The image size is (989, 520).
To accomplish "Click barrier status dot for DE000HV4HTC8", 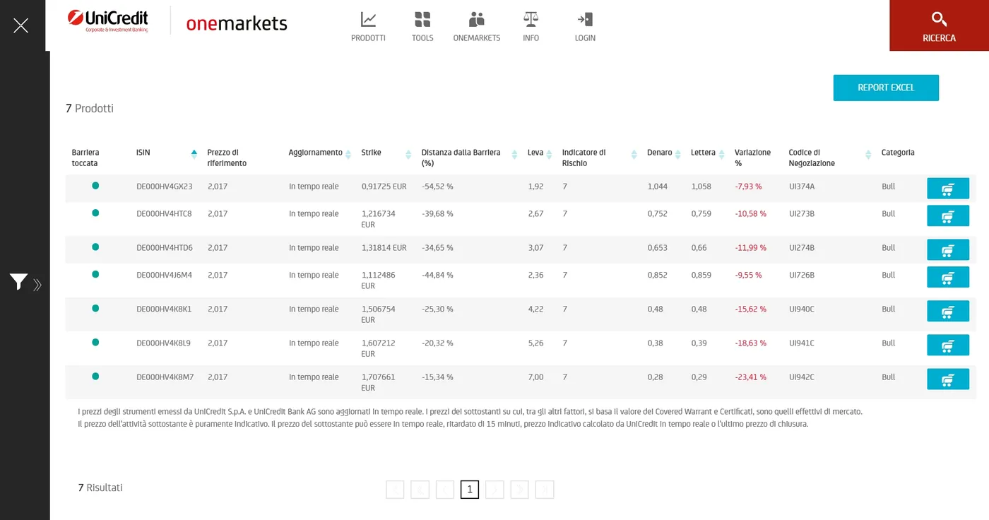I will [95, 213].
